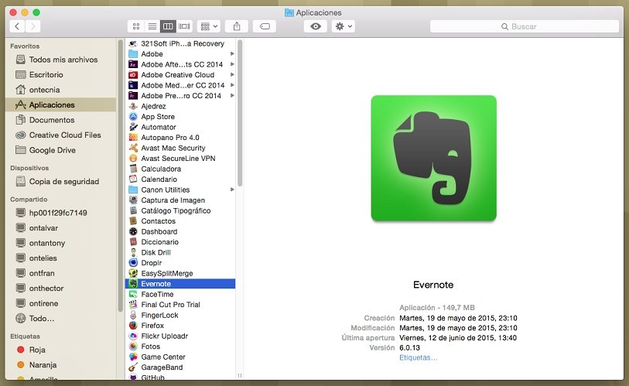Select Avast SecureLine VPN icon
The width and height of the screenshot is (629, 386).
(133, 159)
